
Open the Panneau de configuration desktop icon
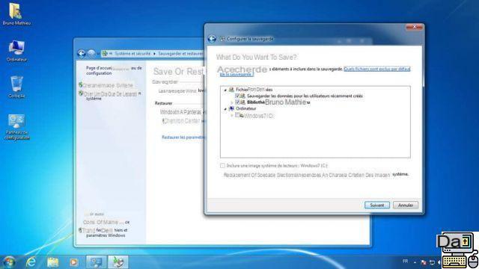pyautogui.click(x=16, y=127)
